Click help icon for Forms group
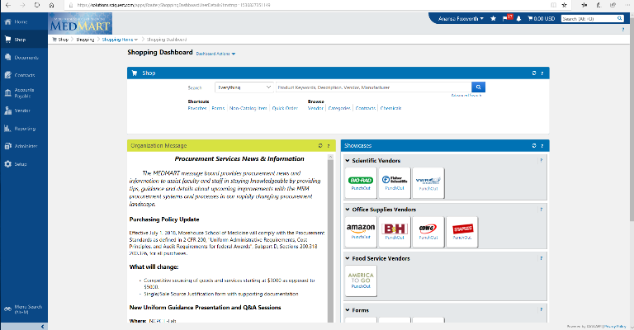The image size is (634, 330). pos(541,309)
